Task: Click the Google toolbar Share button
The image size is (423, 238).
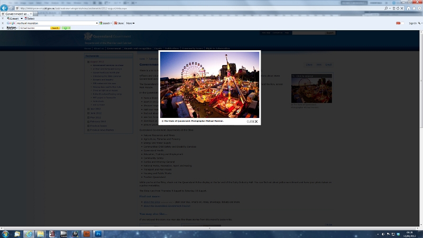Action: click(118, 23)
